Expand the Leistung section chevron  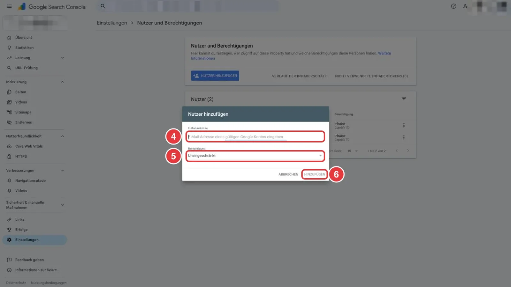pyautogui.click(x=63, y=58)
